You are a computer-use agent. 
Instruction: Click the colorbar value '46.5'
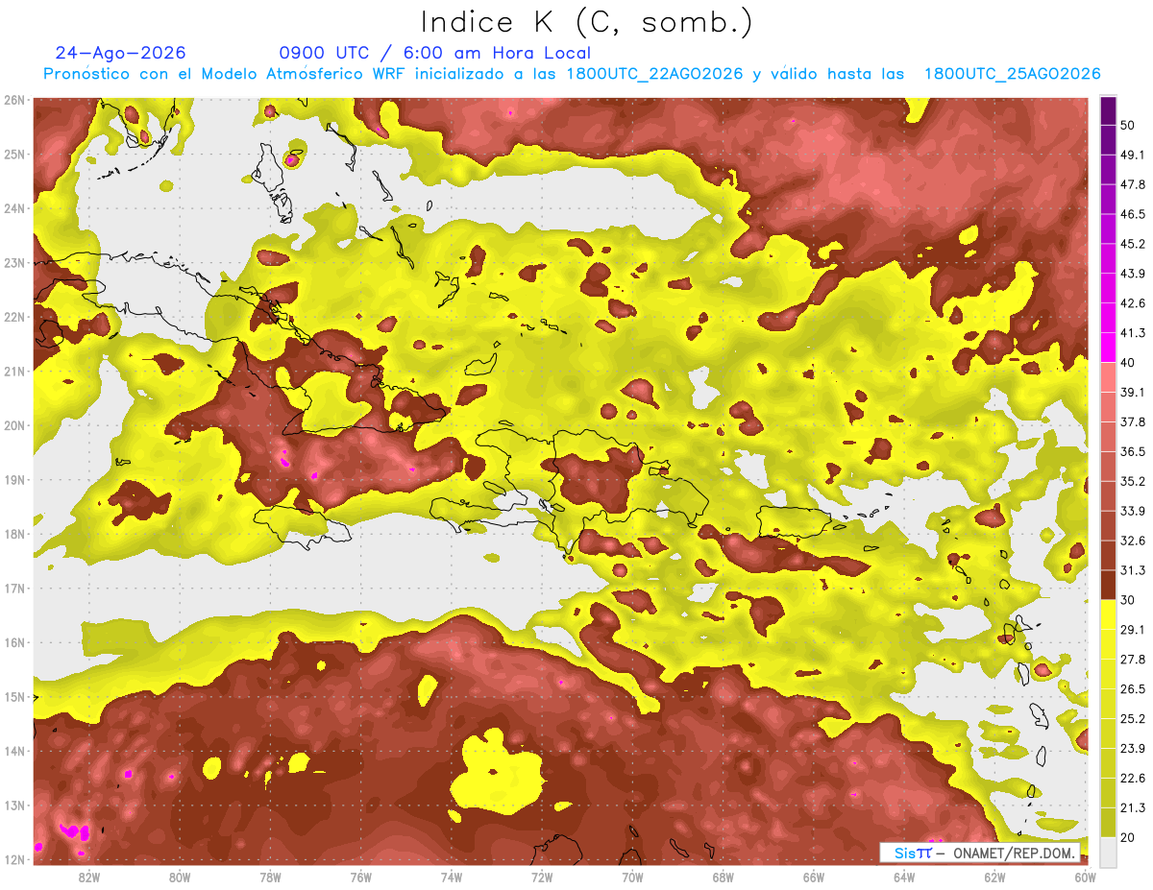(1134, 215)
